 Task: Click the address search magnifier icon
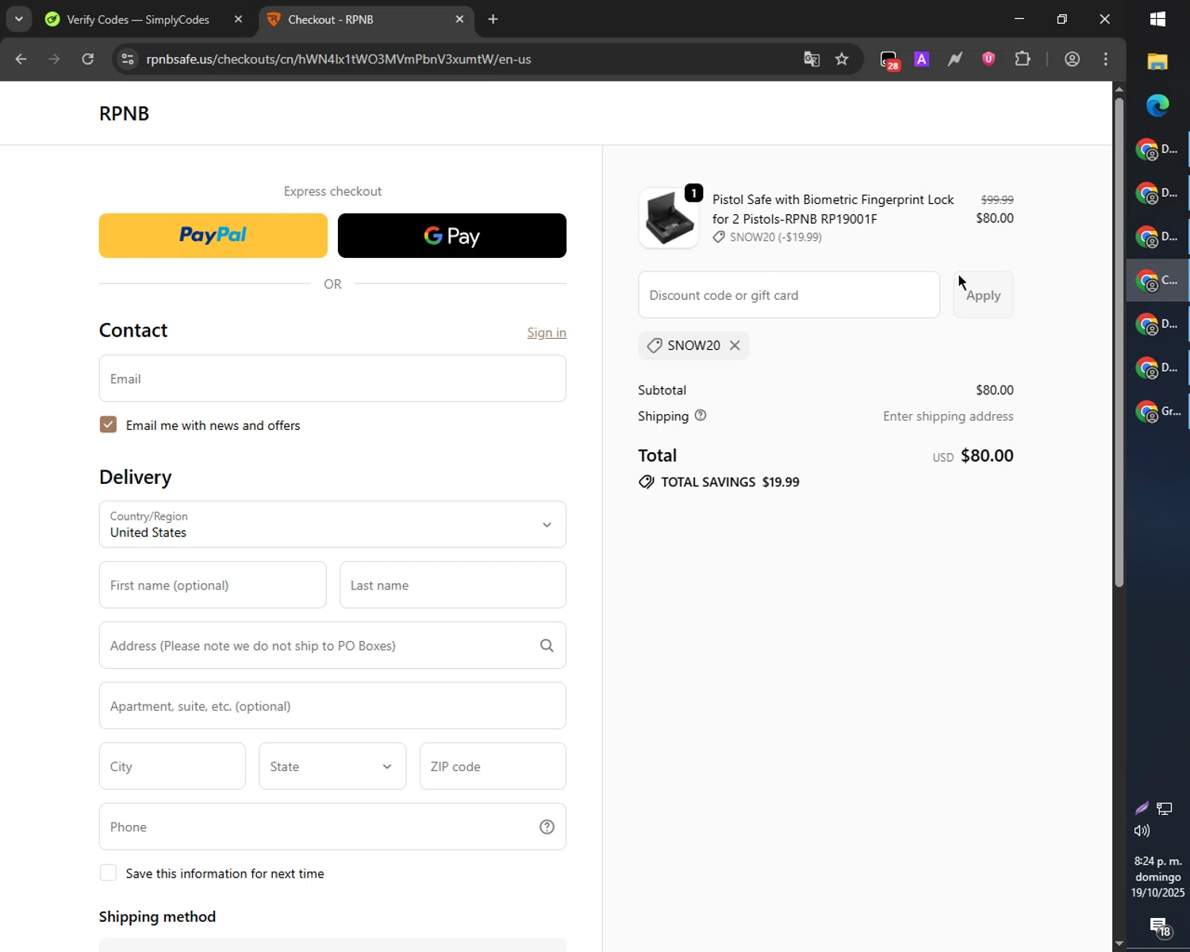click(x=547, y=646)
